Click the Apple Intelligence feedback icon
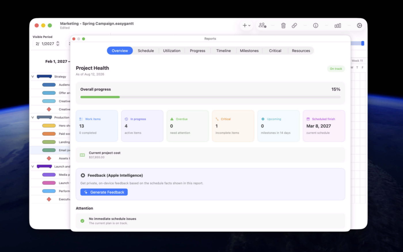The image size is (403, 252). pyautogui.click(x=83, y=175)
